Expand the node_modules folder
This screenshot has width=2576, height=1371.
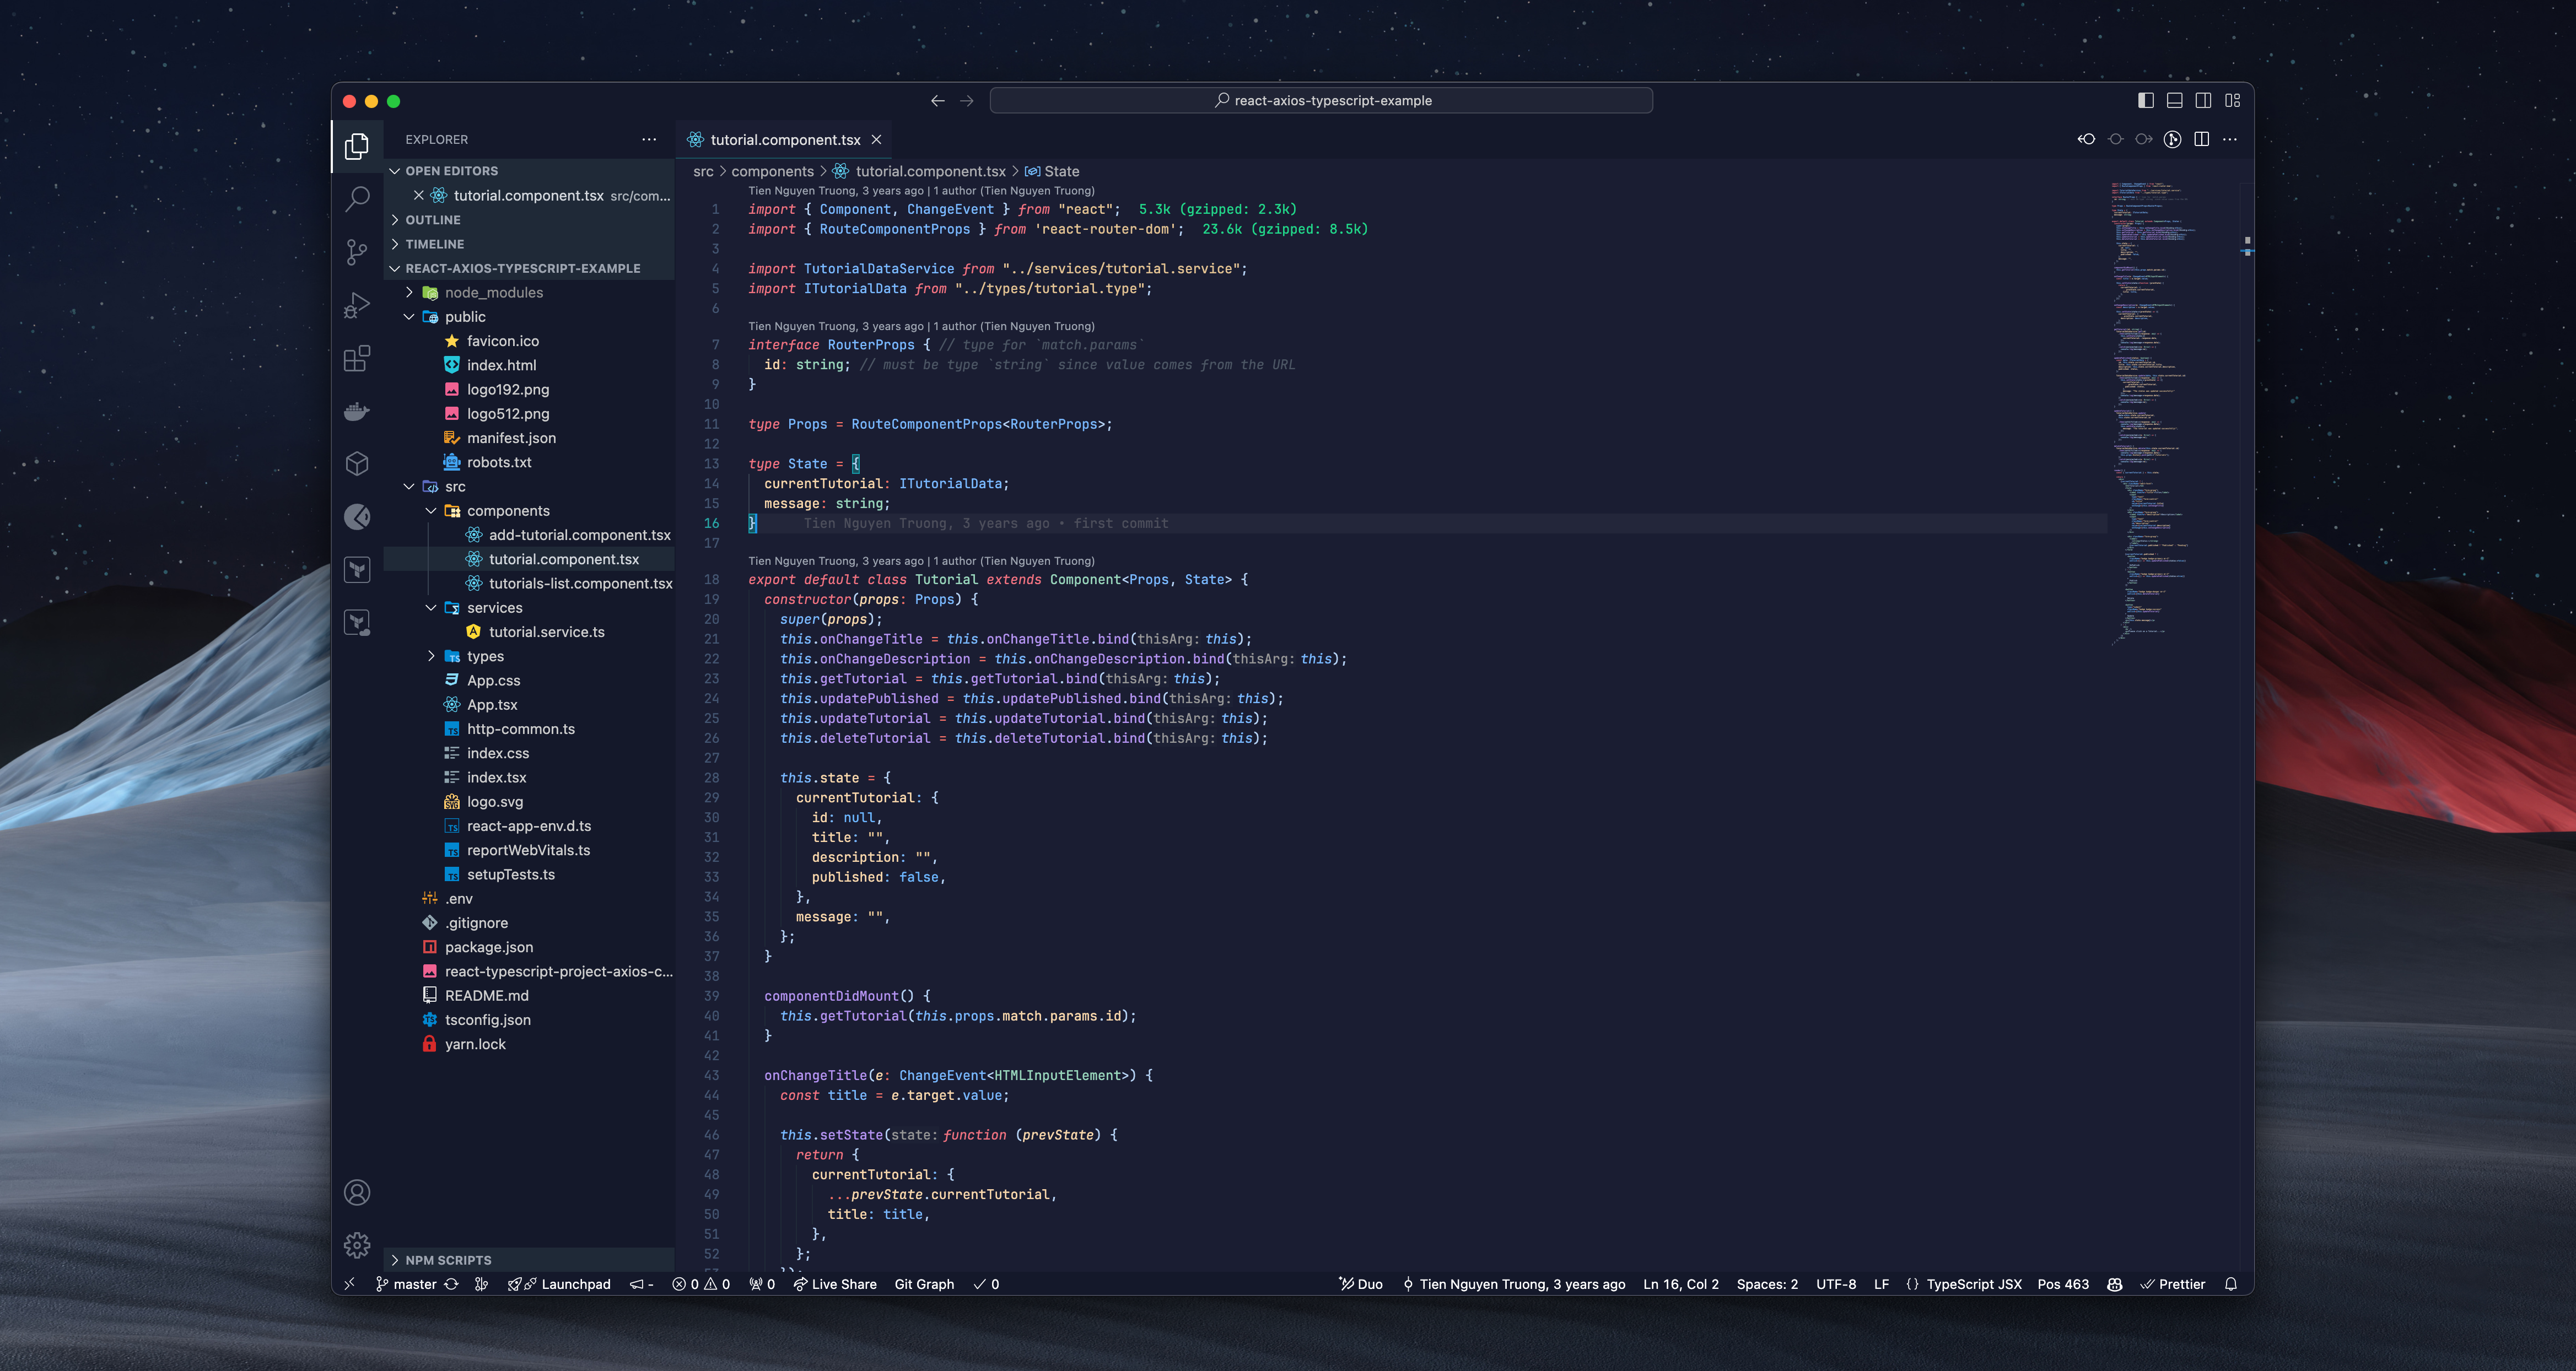493,292
